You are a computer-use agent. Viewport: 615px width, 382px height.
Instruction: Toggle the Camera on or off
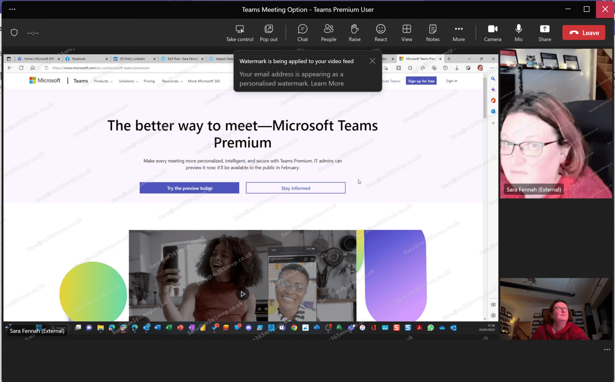pyautogui.click(x=493, y=33)
